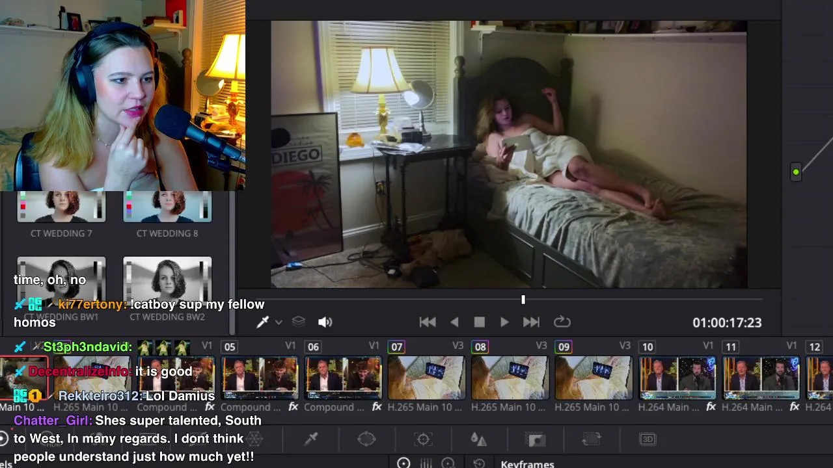
Task: Click the viewer timecode 01:00:17:23
Action: click(727, 322)
